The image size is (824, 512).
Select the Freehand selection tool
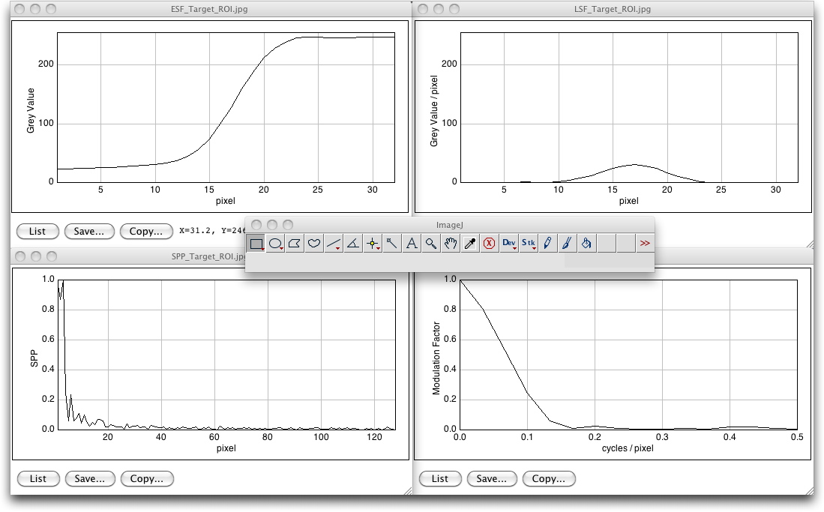tap(314, 244)
